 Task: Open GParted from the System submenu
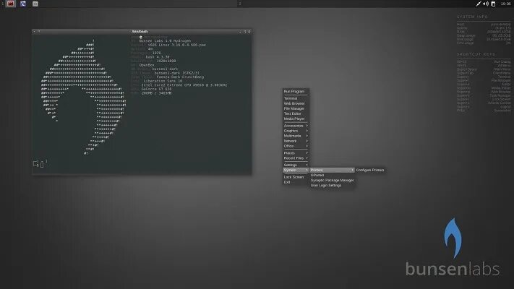[x=332, y=176]
